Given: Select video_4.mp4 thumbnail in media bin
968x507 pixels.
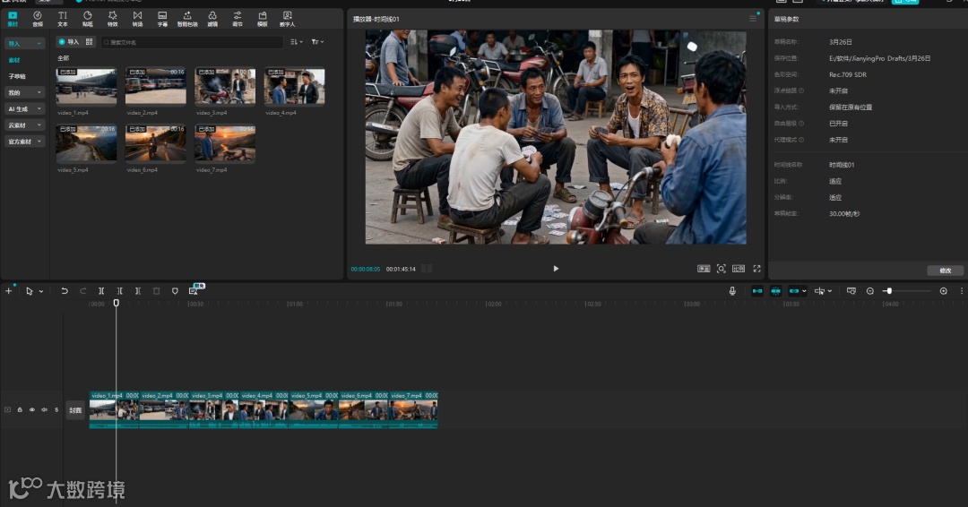Looking at the screenshot, I should [295, 86].
